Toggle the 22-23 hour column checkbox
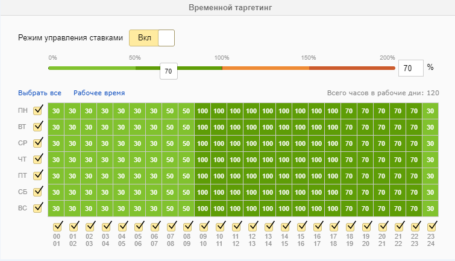The height and width of the screenshot is (261, 455). pyautogui.click(x=415, y=226)
